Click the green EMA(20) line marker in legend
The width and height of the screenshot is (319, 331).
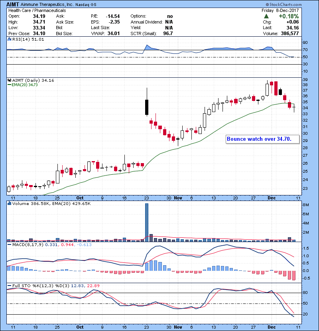click(x=9, y=85)
